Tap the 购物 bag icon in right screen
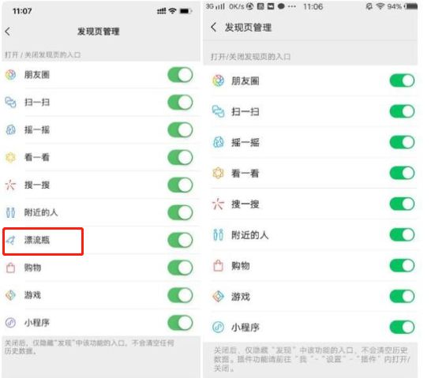The width and height of the screenshot is (431, 378). click(x=218, y=266)
